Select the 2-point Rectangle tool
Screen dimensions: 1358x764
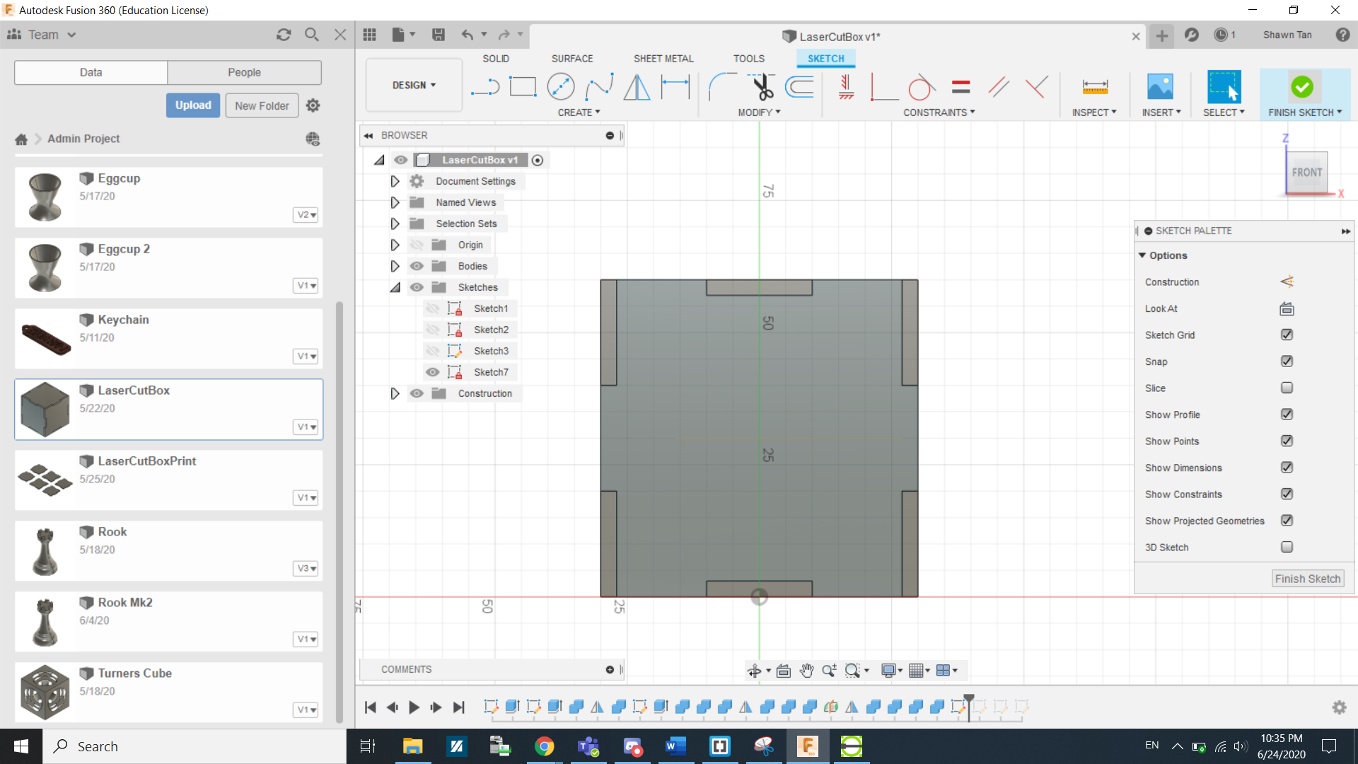(523, 87)
